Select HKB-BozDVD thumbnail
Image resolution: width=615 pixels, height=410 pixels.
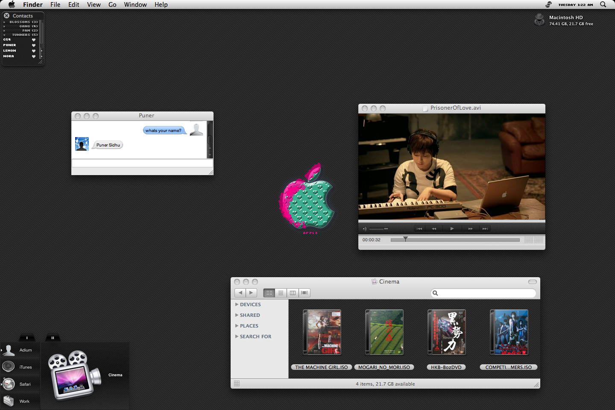pos(447,333)
